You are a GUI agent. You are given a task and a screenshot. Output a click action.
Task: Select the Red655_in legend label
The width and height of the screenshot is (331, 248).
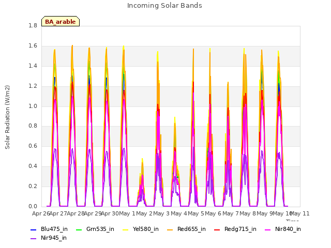point(191,229)
